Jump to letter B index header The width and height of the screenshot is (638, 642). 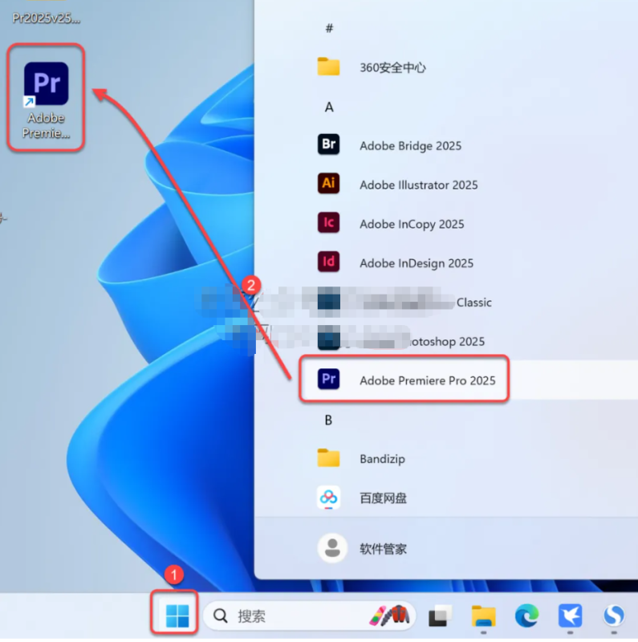(328, 420)
